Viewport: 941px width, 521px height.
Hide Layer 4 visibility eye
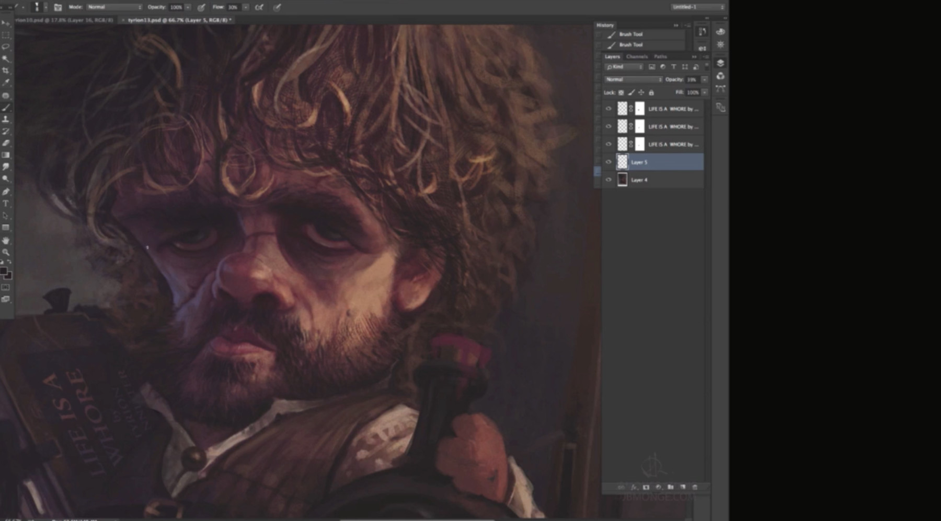[608, 180]
